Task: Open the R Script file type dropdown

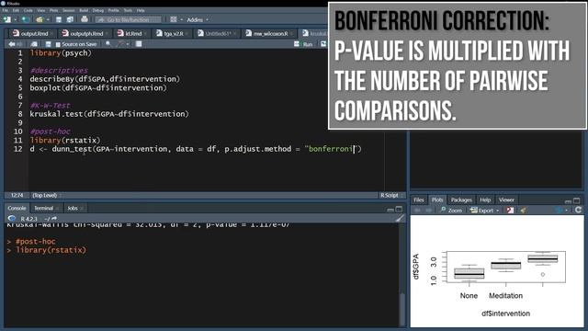Action: pos(392,195)
